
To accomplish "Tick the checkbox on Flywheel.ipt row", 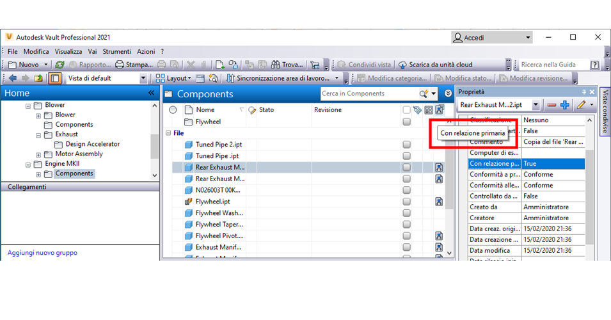I will pyautogui.click(x=406, y=202).
